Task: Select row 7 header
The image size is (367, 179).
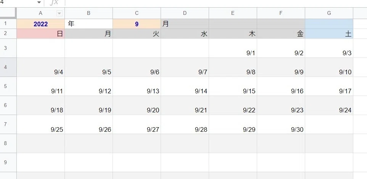Action: click(x=8, y=124)
